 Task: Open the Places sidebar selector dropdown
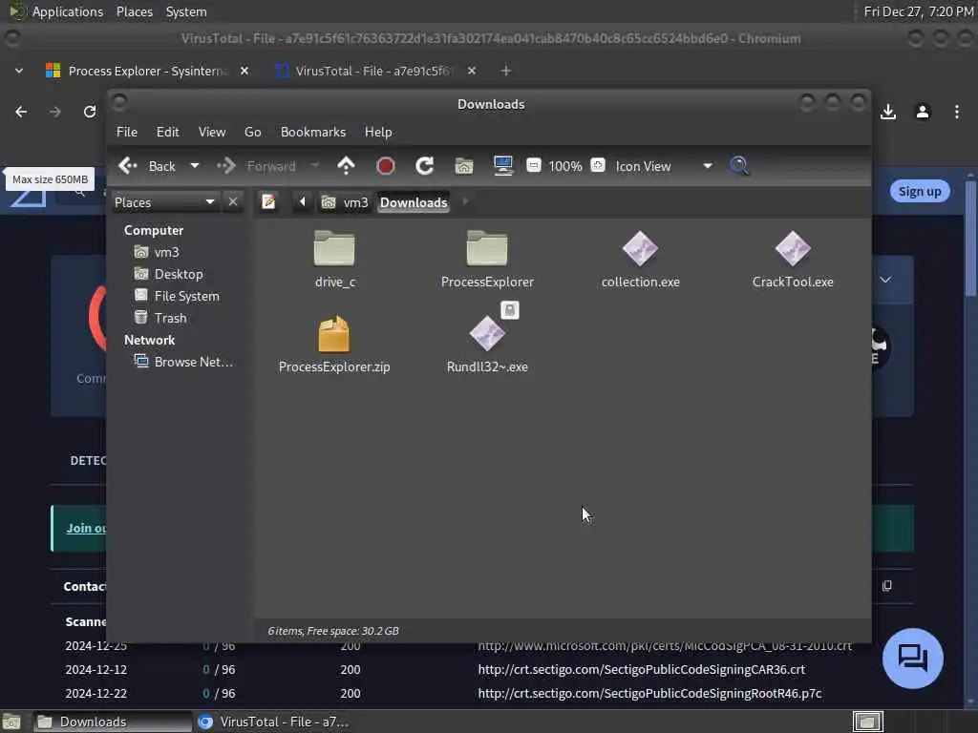coord(164,202)
